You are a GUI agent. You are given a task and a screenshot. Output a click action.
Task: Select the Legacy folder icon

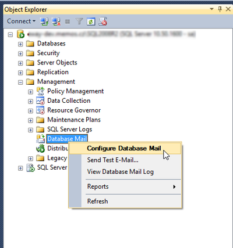(40, 158)
